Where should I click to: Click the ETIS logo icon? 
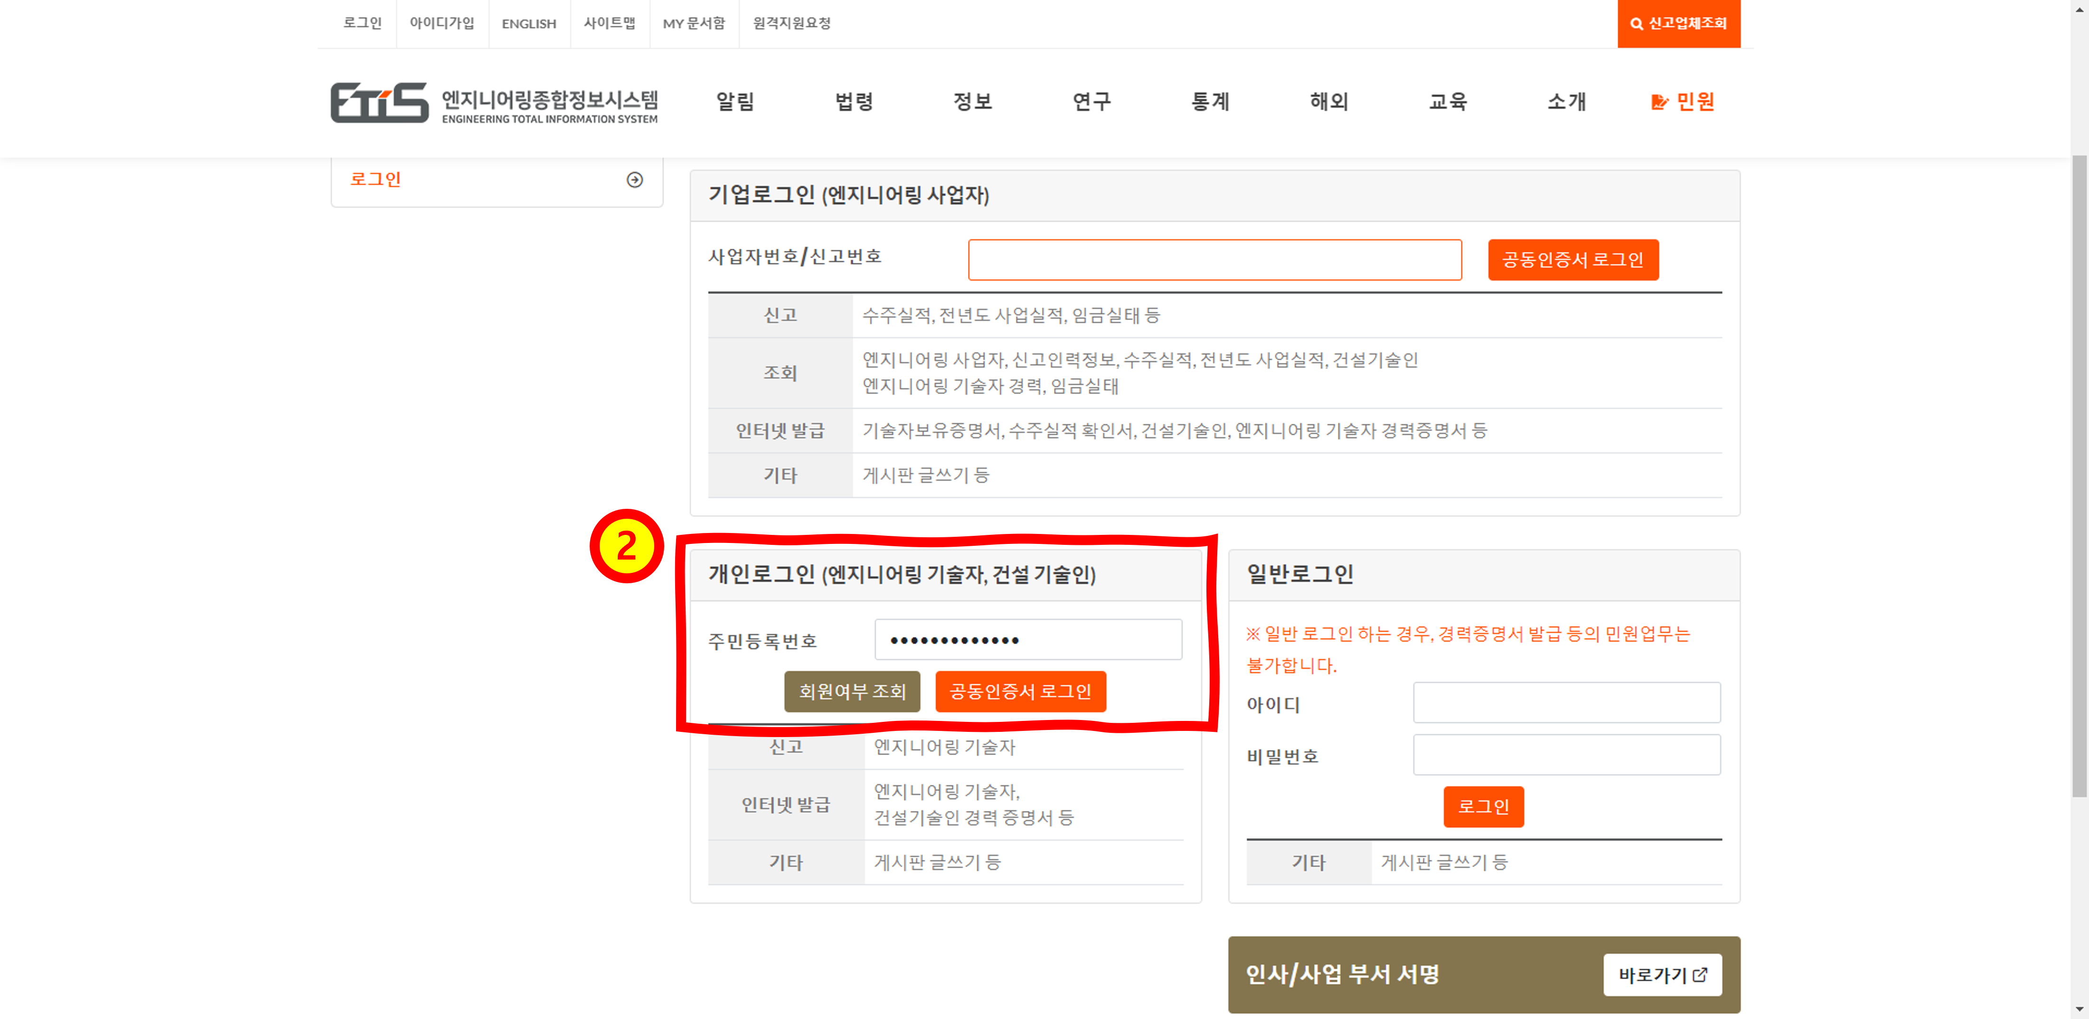379,102
